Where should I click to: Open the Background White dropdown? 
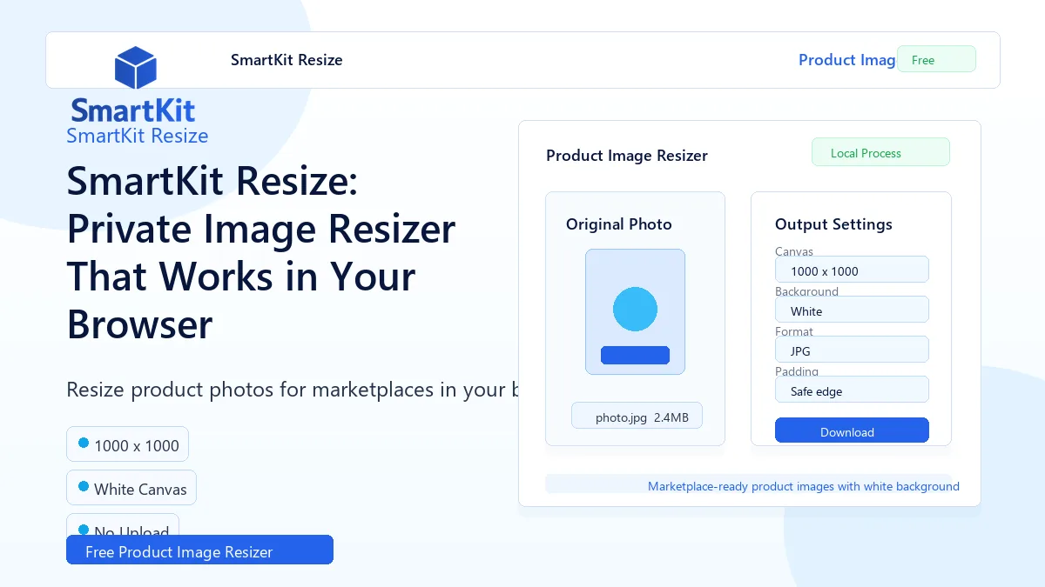click(852, 310)
